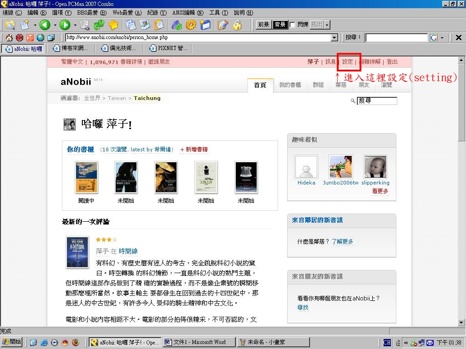Click the blue-green font icon
This screenshot has width=466, height=349.
[x=177, y=25]
